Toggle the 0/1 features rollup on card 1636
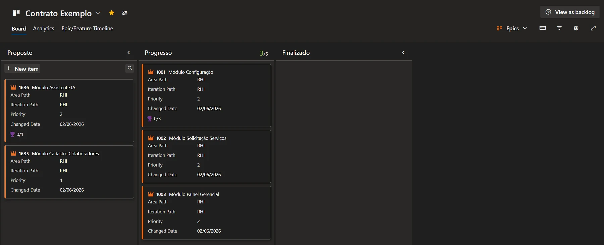The width and height of the screenshot is (604, 245). [17, 134]
